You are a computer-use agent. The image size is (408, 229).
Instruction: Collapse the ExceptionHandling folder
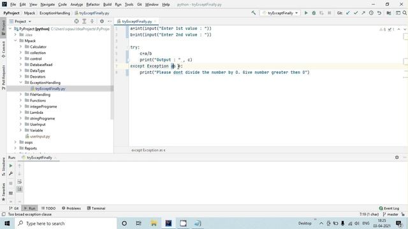pyautogui.click(x=21, y=82)
